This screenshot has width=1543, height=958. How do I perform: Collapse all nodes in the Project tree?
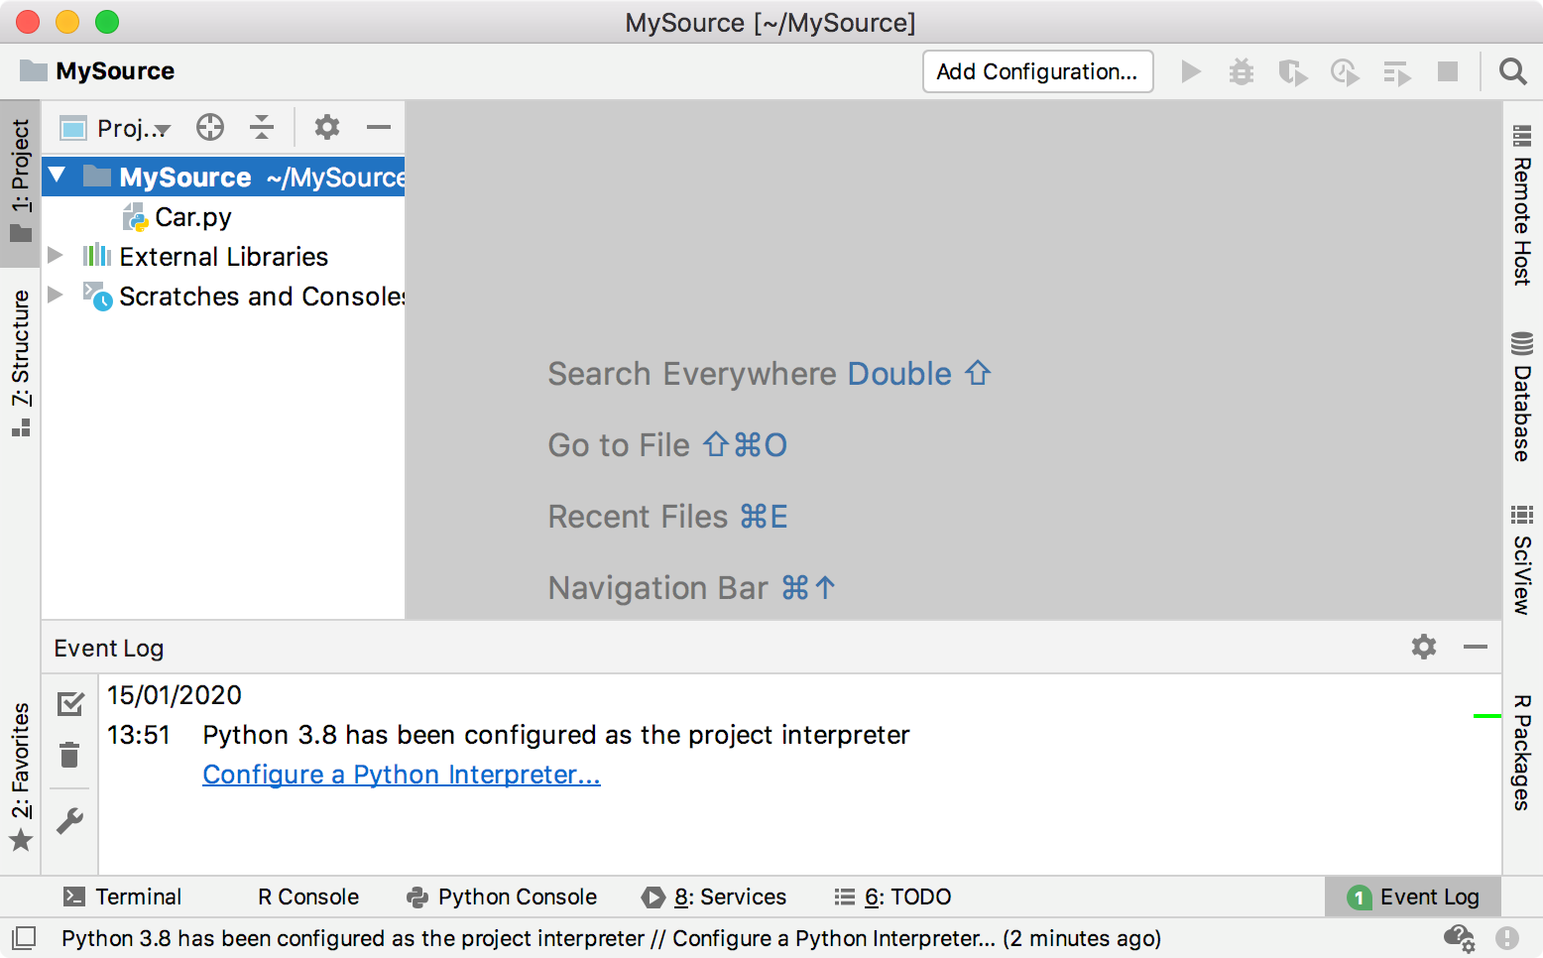click(x=262, y=127)
